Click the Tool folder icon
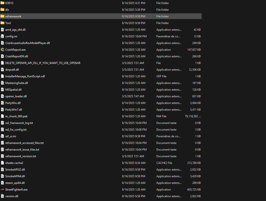The image size is (266, 201). click(x=2, y=23)
